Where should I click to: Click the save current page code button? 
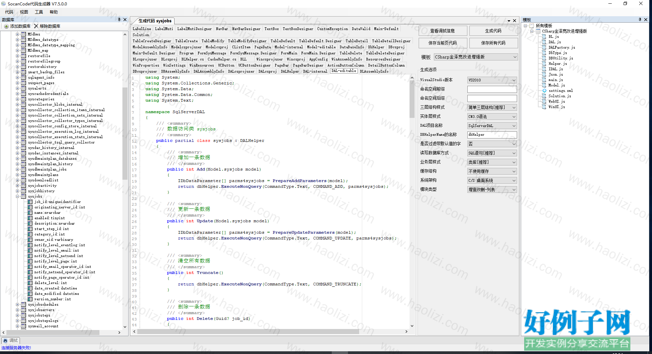click(443, 43)
